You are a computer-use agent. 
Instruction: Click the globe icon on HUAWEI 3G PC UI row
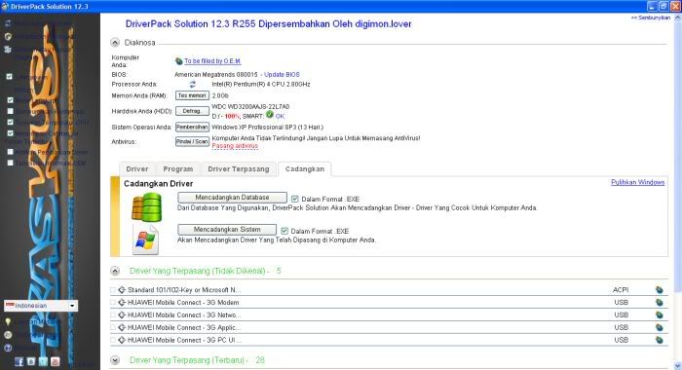[660, 341]
